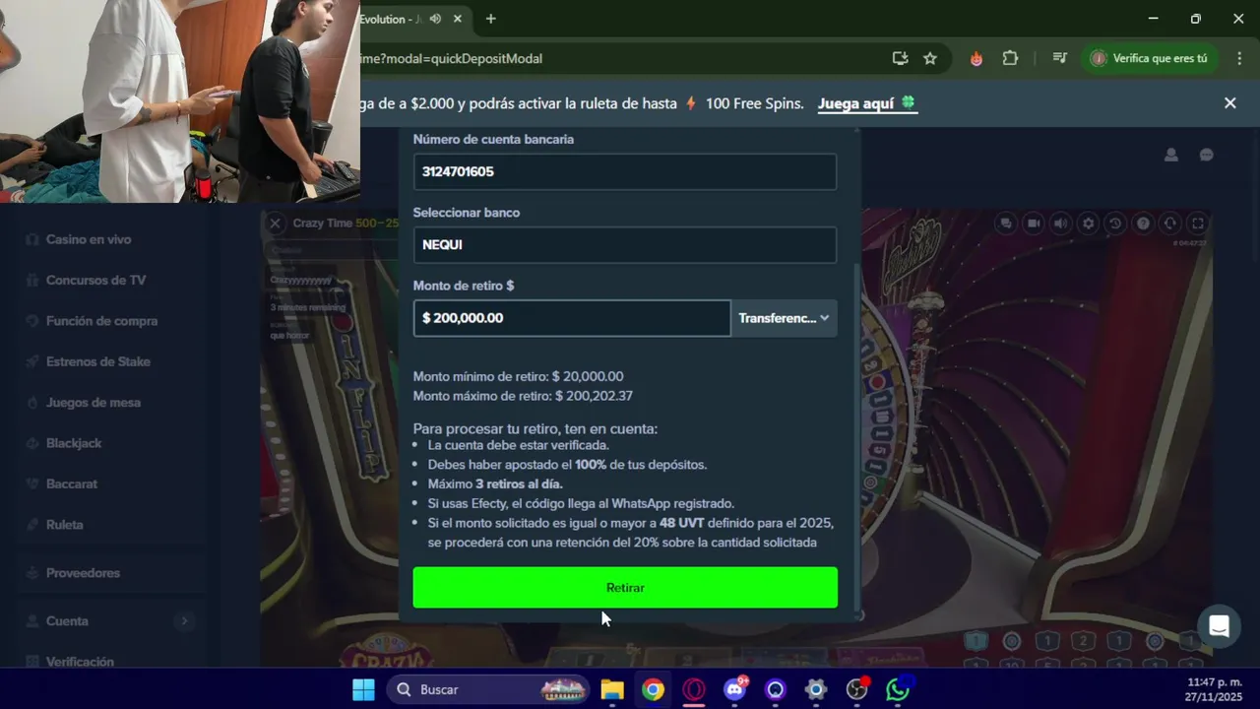
Task: Switch to Chrome in the taskbar
Action: [653, 689]
